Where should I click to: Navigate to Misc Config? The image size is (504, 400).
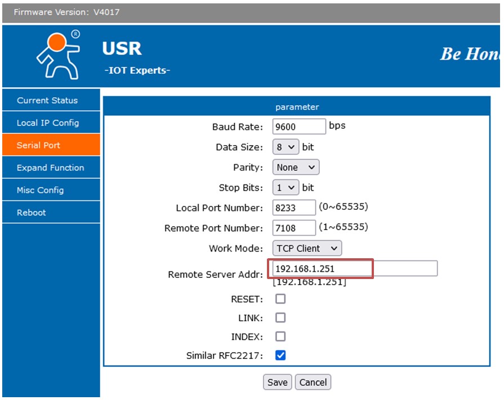pyautogui.click(x=51, y=190)
